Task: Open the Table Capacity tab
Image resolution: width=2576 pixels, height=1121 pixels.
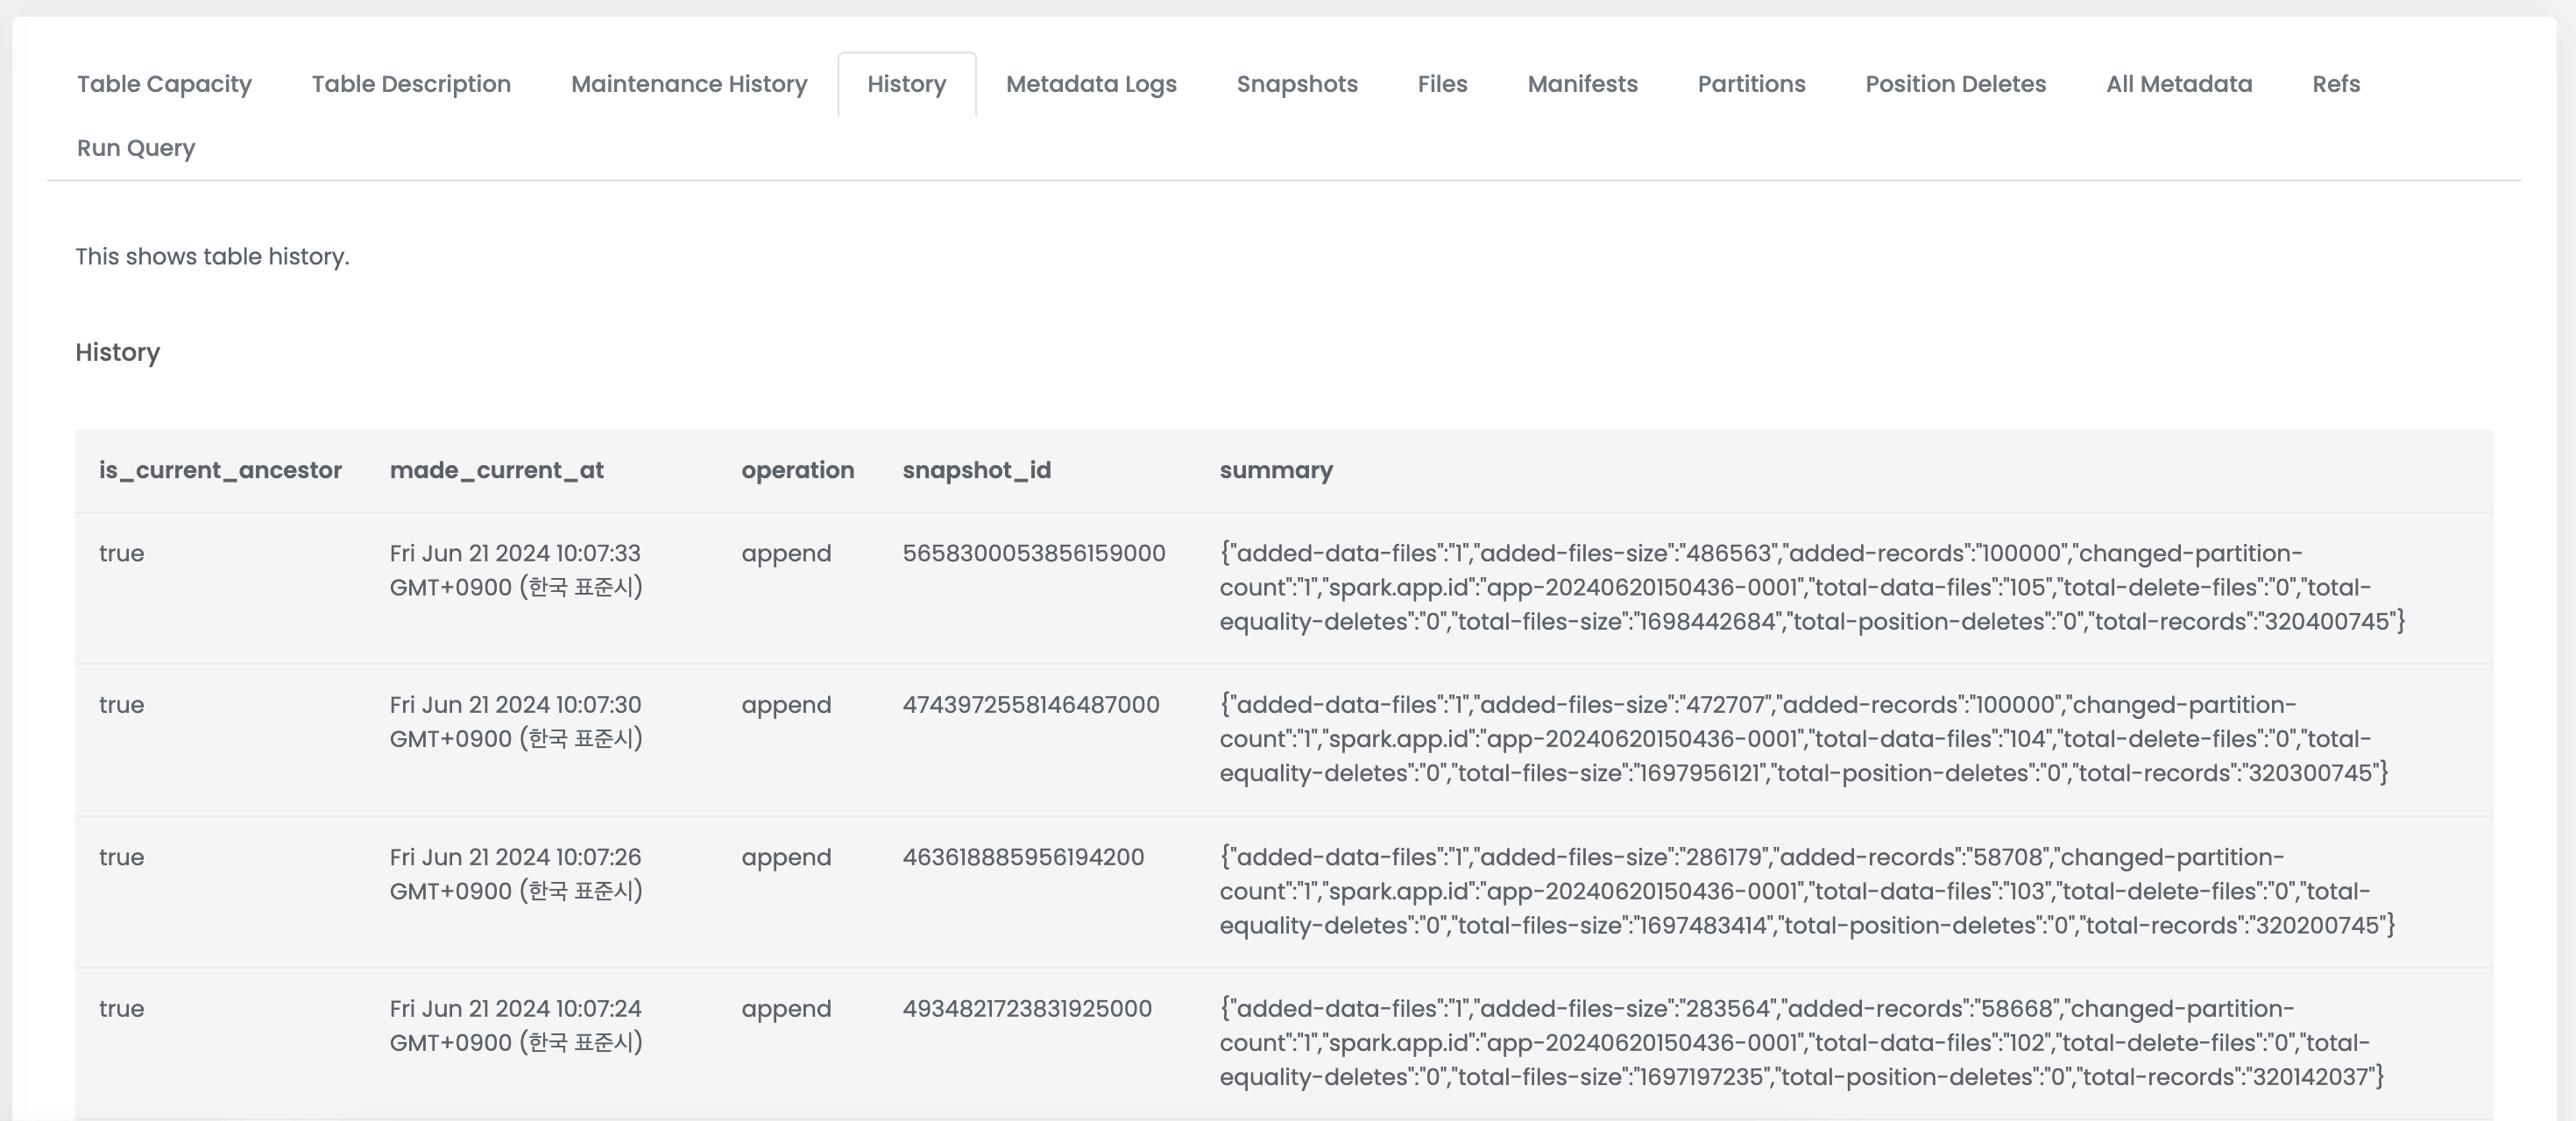Action: pos(164,84)
